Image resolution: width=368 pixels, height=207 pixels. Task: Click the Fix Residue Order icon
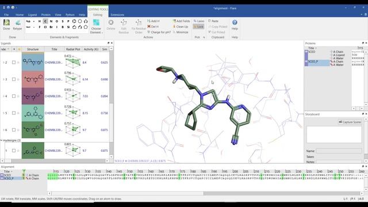[139, 26]
